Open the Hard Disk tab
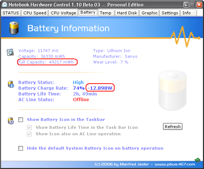The width and height of the screenshot is (204, 169). 127,13
